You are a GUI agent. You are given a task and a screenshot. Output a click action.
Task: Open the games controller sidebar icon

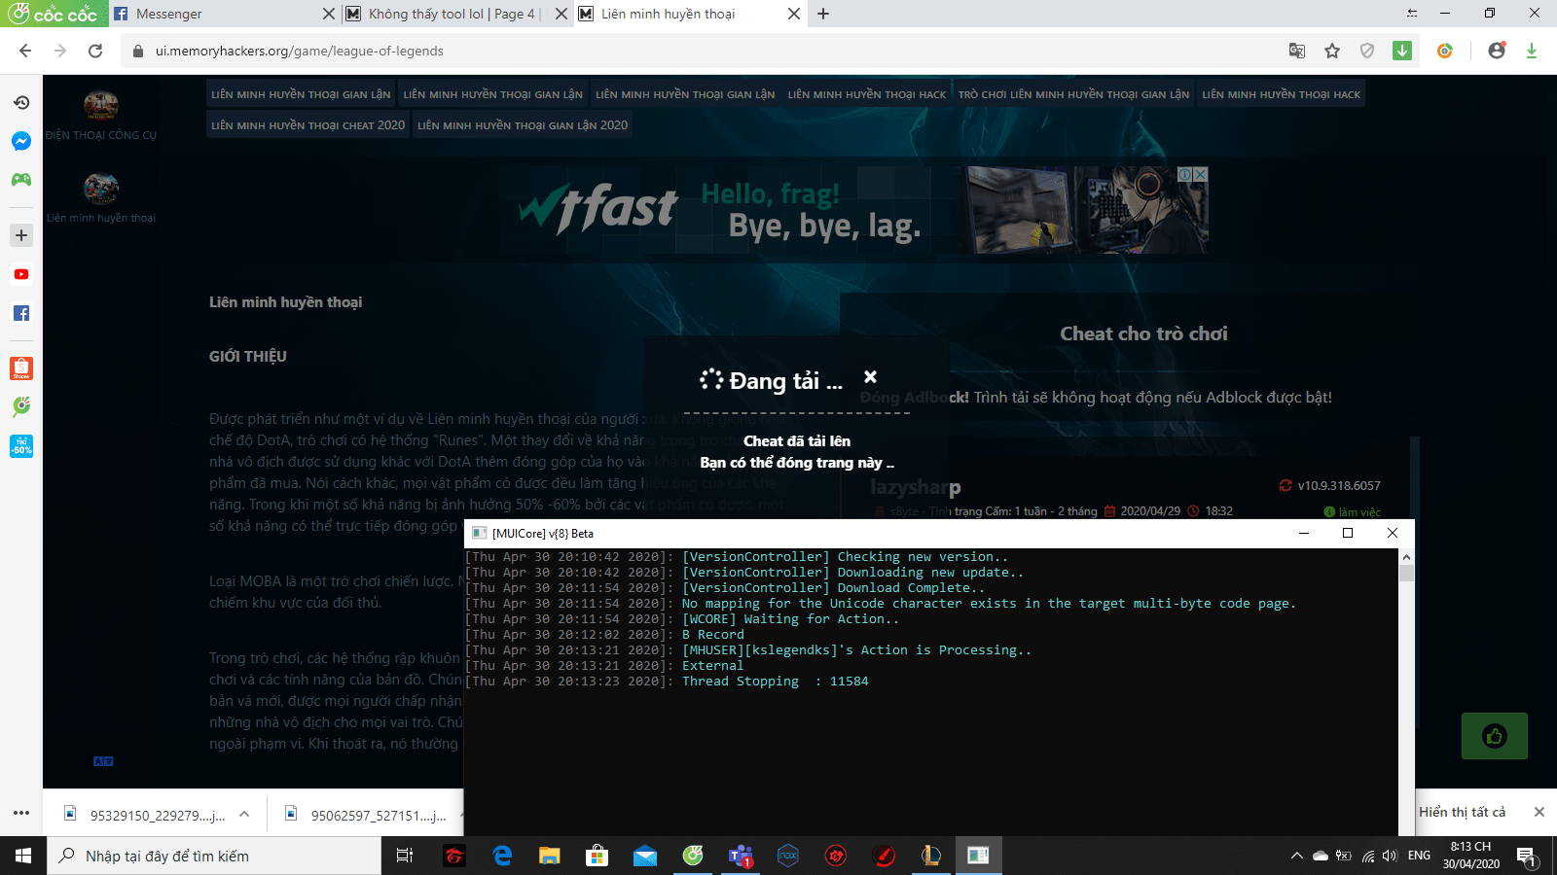(21, 180)
